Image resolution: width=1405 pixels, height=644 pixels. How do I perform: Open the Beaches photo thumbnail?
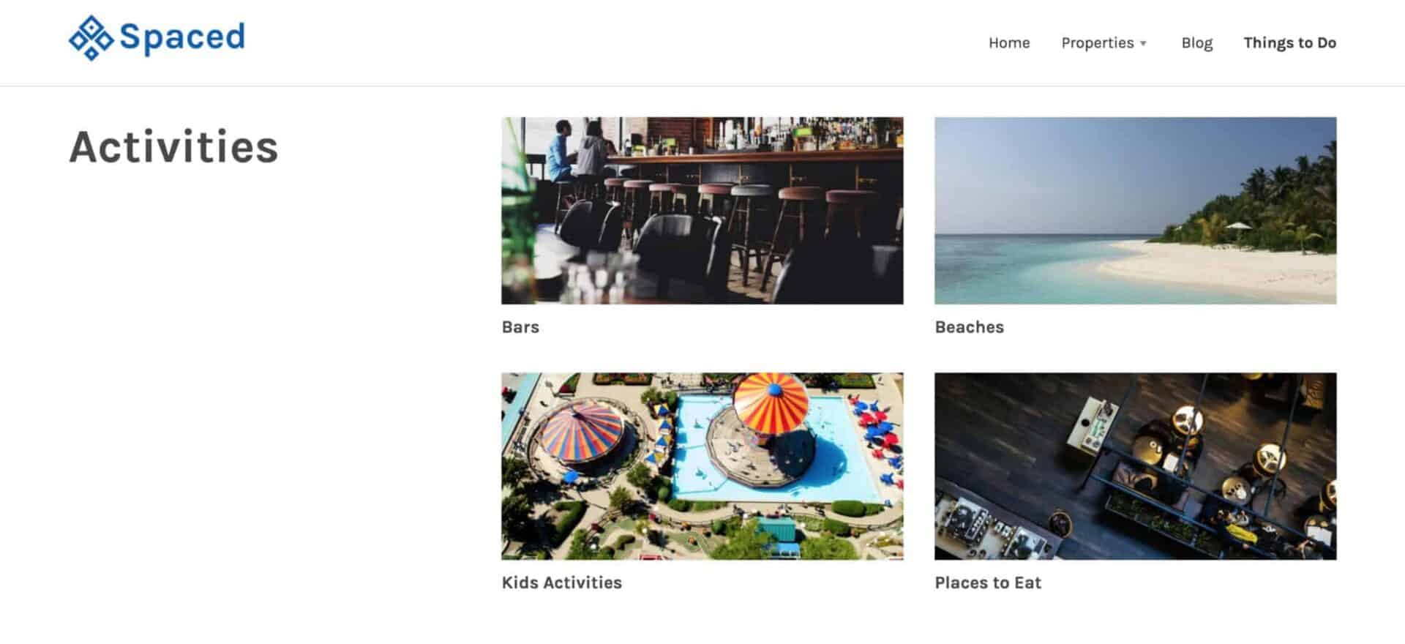point(1135,211)
